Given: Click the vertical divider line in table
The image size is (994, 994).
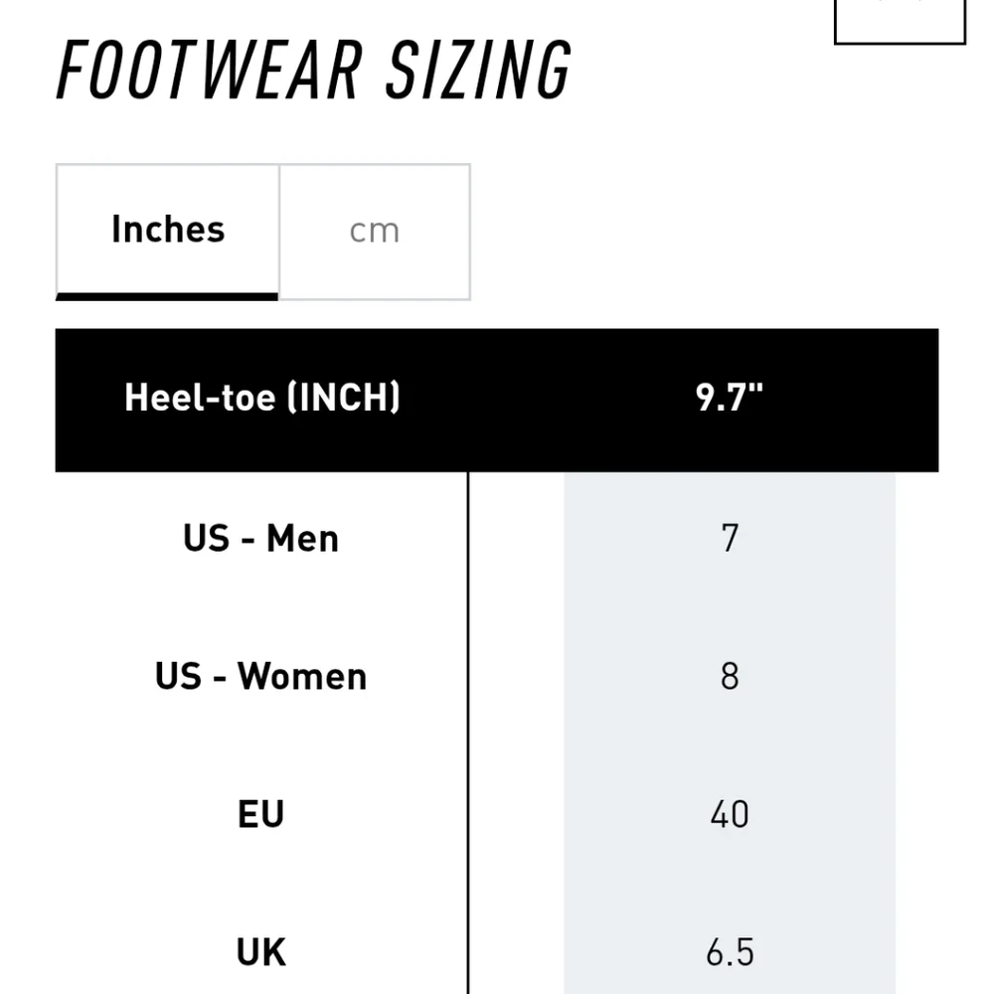Looking at the screenshot, I should pyautogui.click(x=467, y=736).
